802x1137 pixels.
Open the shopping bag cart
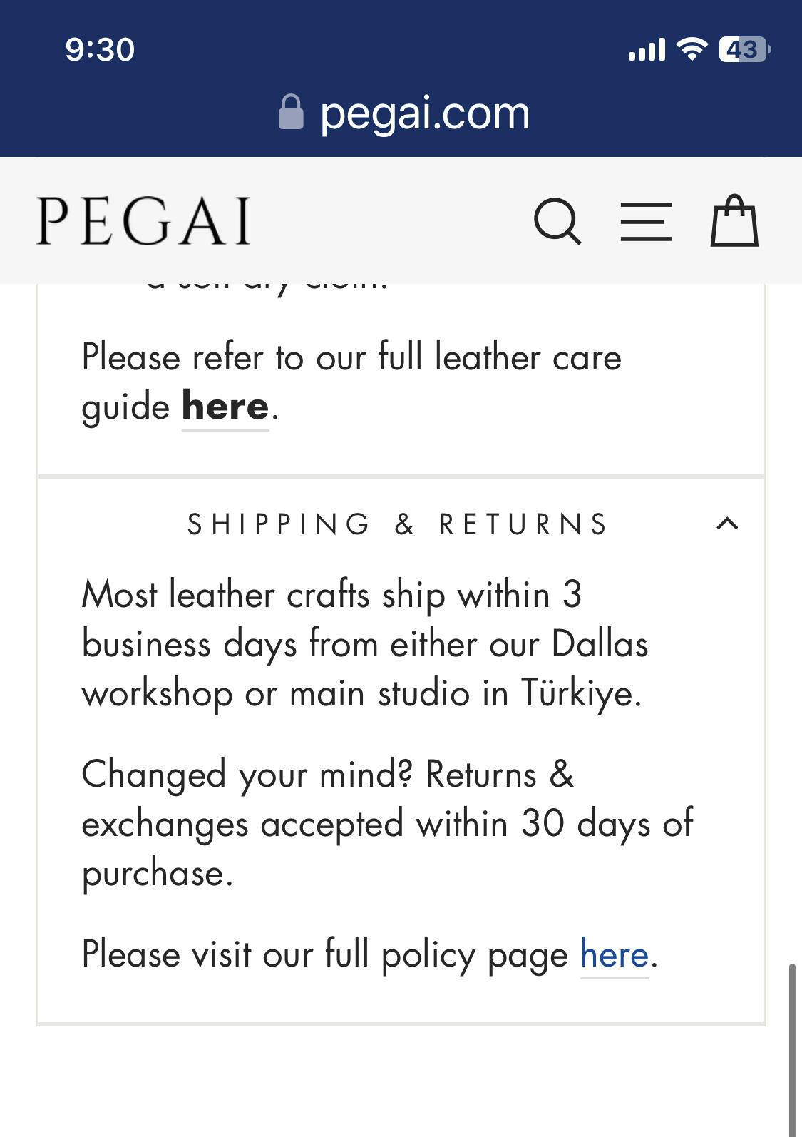(x=734, y=221)
